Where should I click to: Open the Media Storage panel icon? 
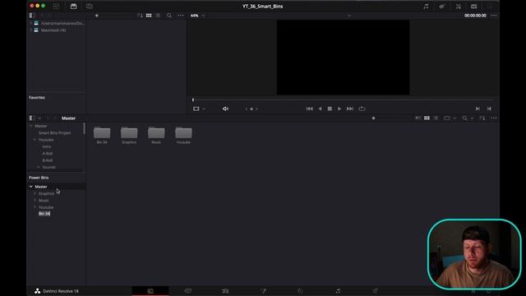(73, 7)
